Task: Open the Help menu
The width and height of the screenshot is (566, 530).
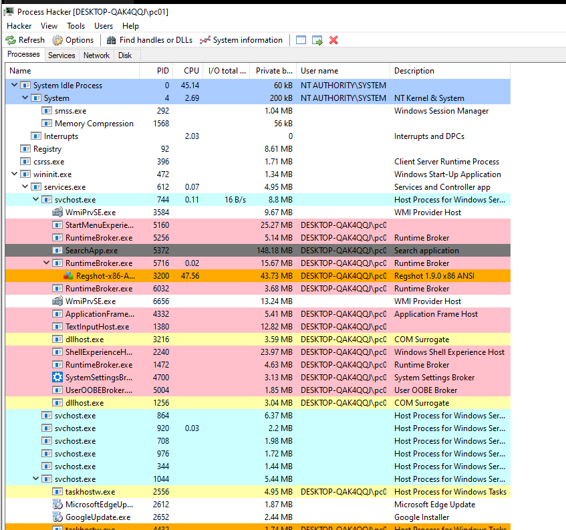Action: (131, 26)
